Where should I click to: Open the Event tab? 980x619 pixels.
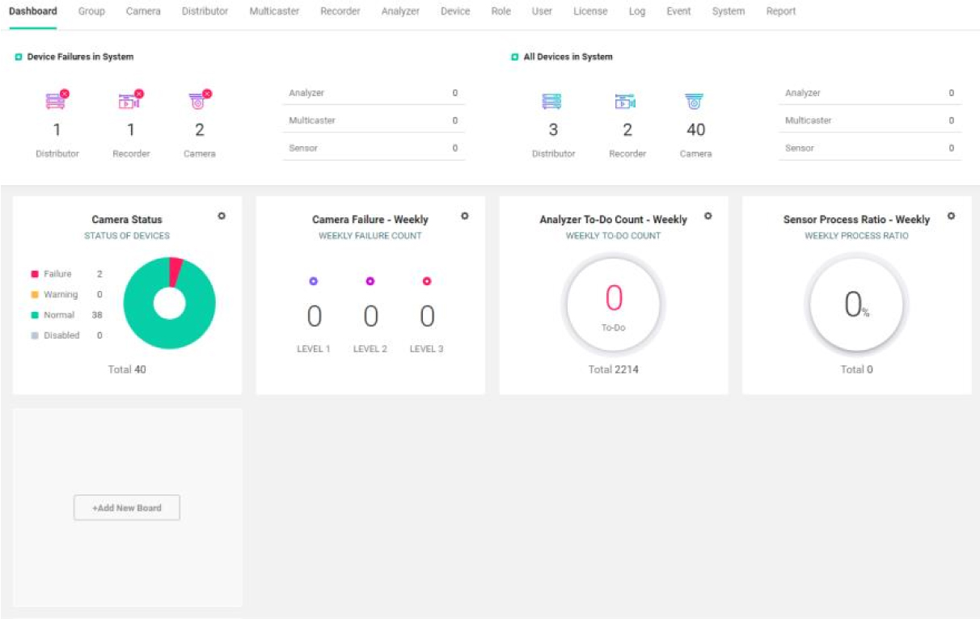678,11
